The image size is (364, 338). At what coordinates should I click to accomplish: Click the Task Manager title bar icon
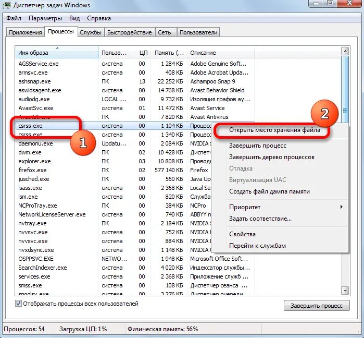[x=7, y=5]
